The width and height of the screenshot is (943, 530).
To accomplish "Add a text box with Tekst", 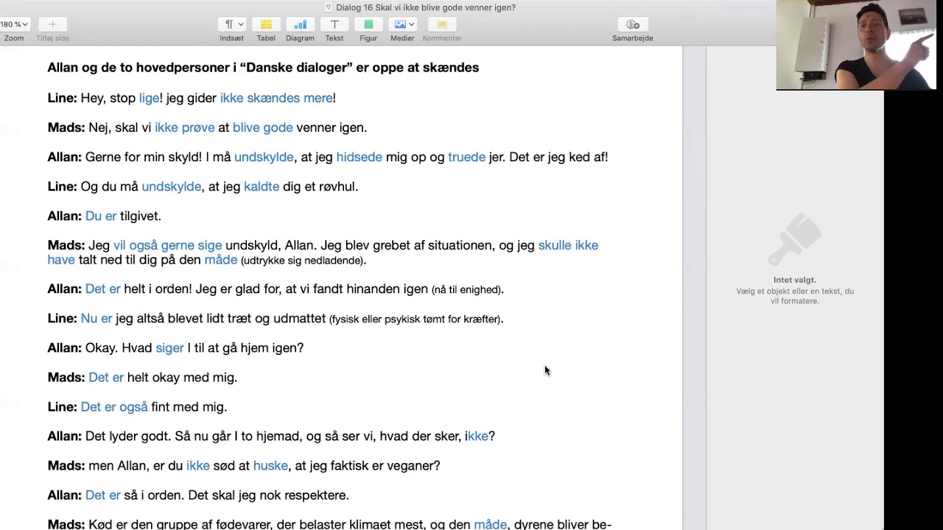I will (x=334, y=24).
